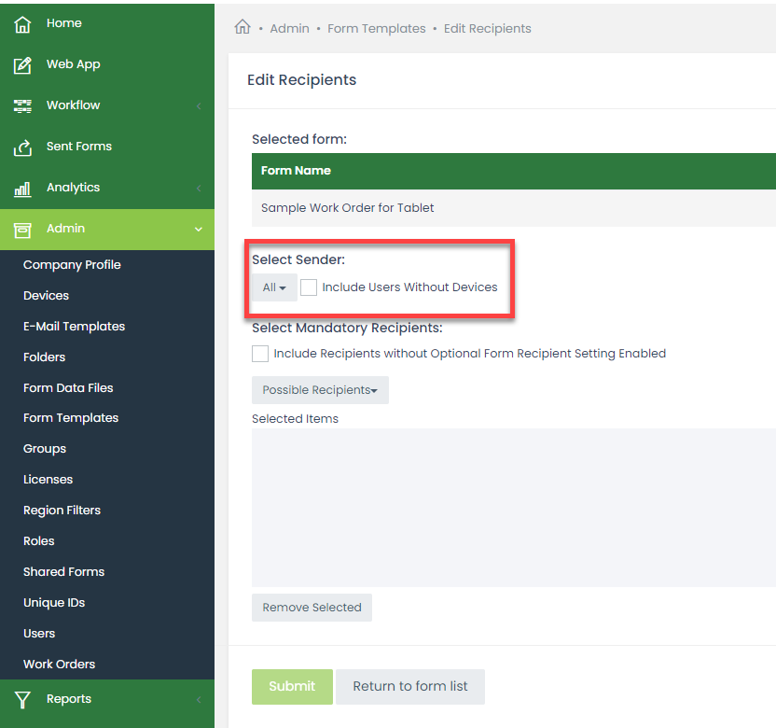Click Admin in the breadcrumb
This screenshot has height=728, width=776.
click(x=289, y=29)
